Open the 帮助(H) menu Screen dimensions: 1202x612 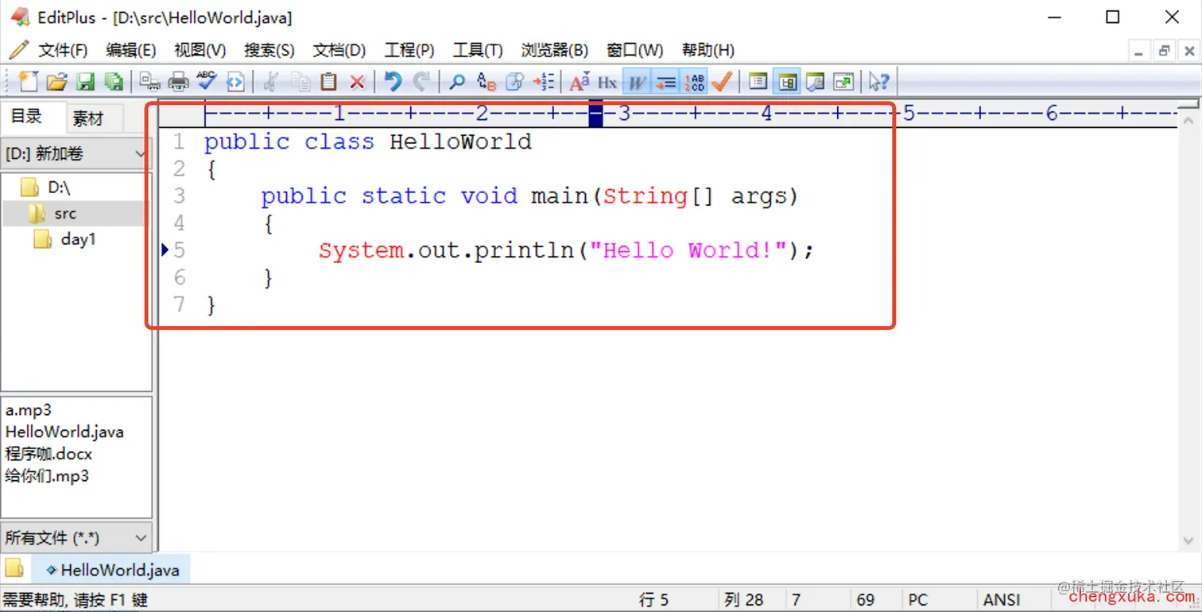(x=708, y=50)
